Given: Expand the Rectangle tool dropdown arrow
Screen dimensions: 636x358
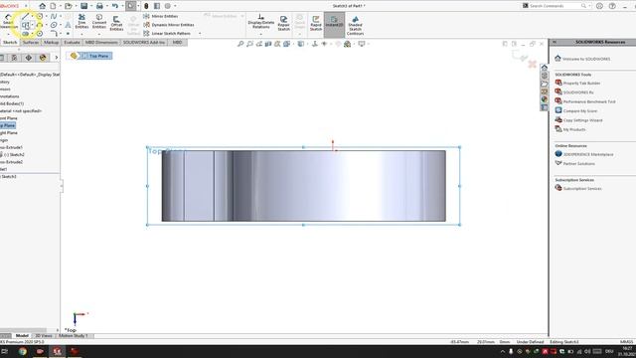Looking at the screenshot, I should click(32, 25).
